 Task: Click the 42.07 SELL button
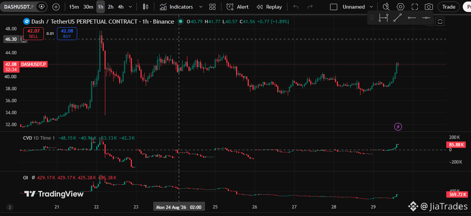coord(33,33)
